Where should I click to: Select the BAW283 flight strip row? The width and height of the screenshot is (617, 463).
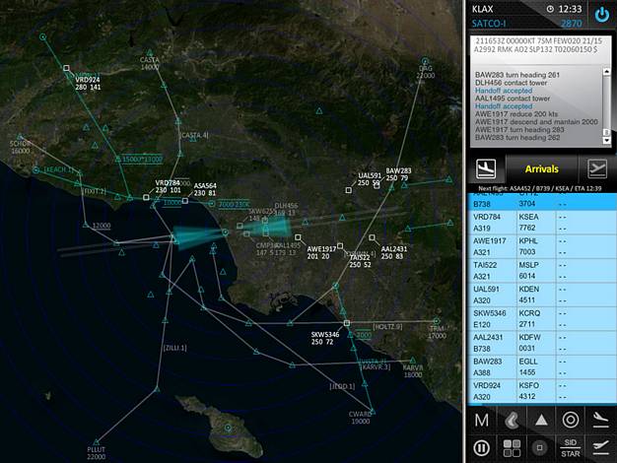tap(540, 367)
